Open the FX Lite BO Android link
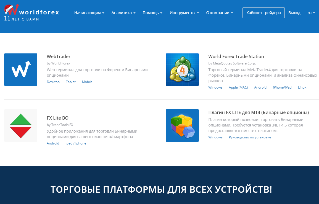319x204 pixels. coord(53,143)
